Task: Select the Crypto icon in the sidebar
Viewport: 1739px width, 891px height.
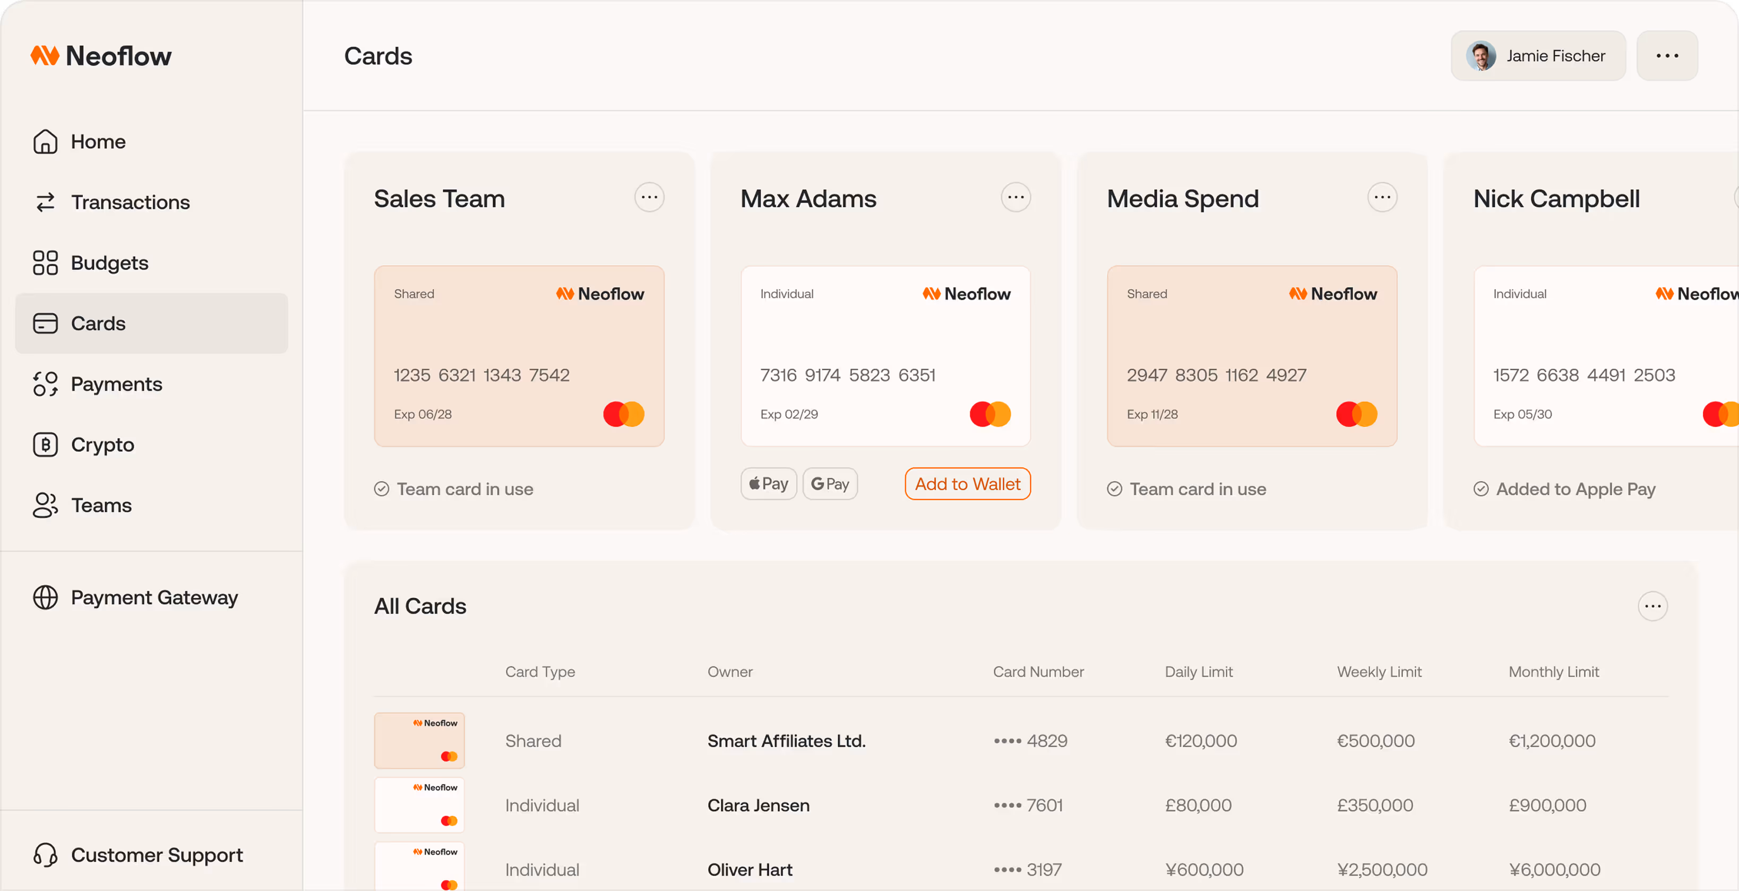Action: coord(45,444)
